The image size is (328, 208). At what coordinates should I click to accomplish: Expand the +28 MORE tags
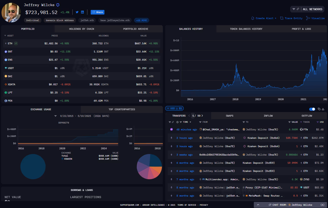142,20
